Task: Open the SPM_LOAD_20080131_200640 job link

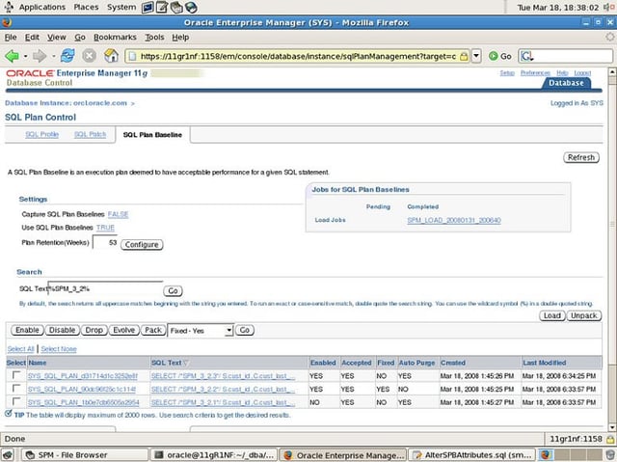Action: (x=454, y=220)
